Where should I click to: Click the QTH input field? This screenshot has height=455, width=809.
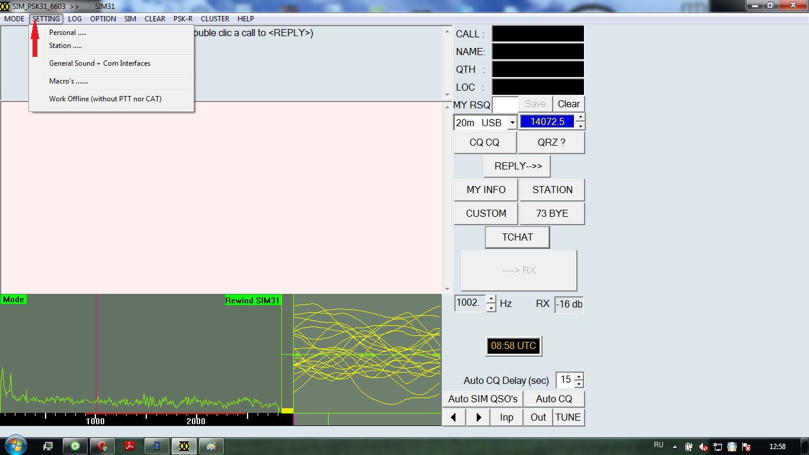pyautogui.click(x=538, y=69)
